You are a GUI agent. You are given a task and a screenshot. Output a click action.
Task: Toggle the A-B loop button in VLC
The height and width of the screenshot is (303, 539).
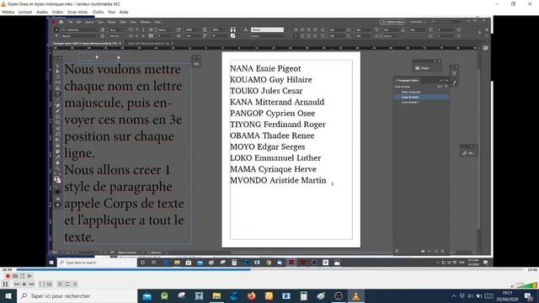tap(23, 276)
